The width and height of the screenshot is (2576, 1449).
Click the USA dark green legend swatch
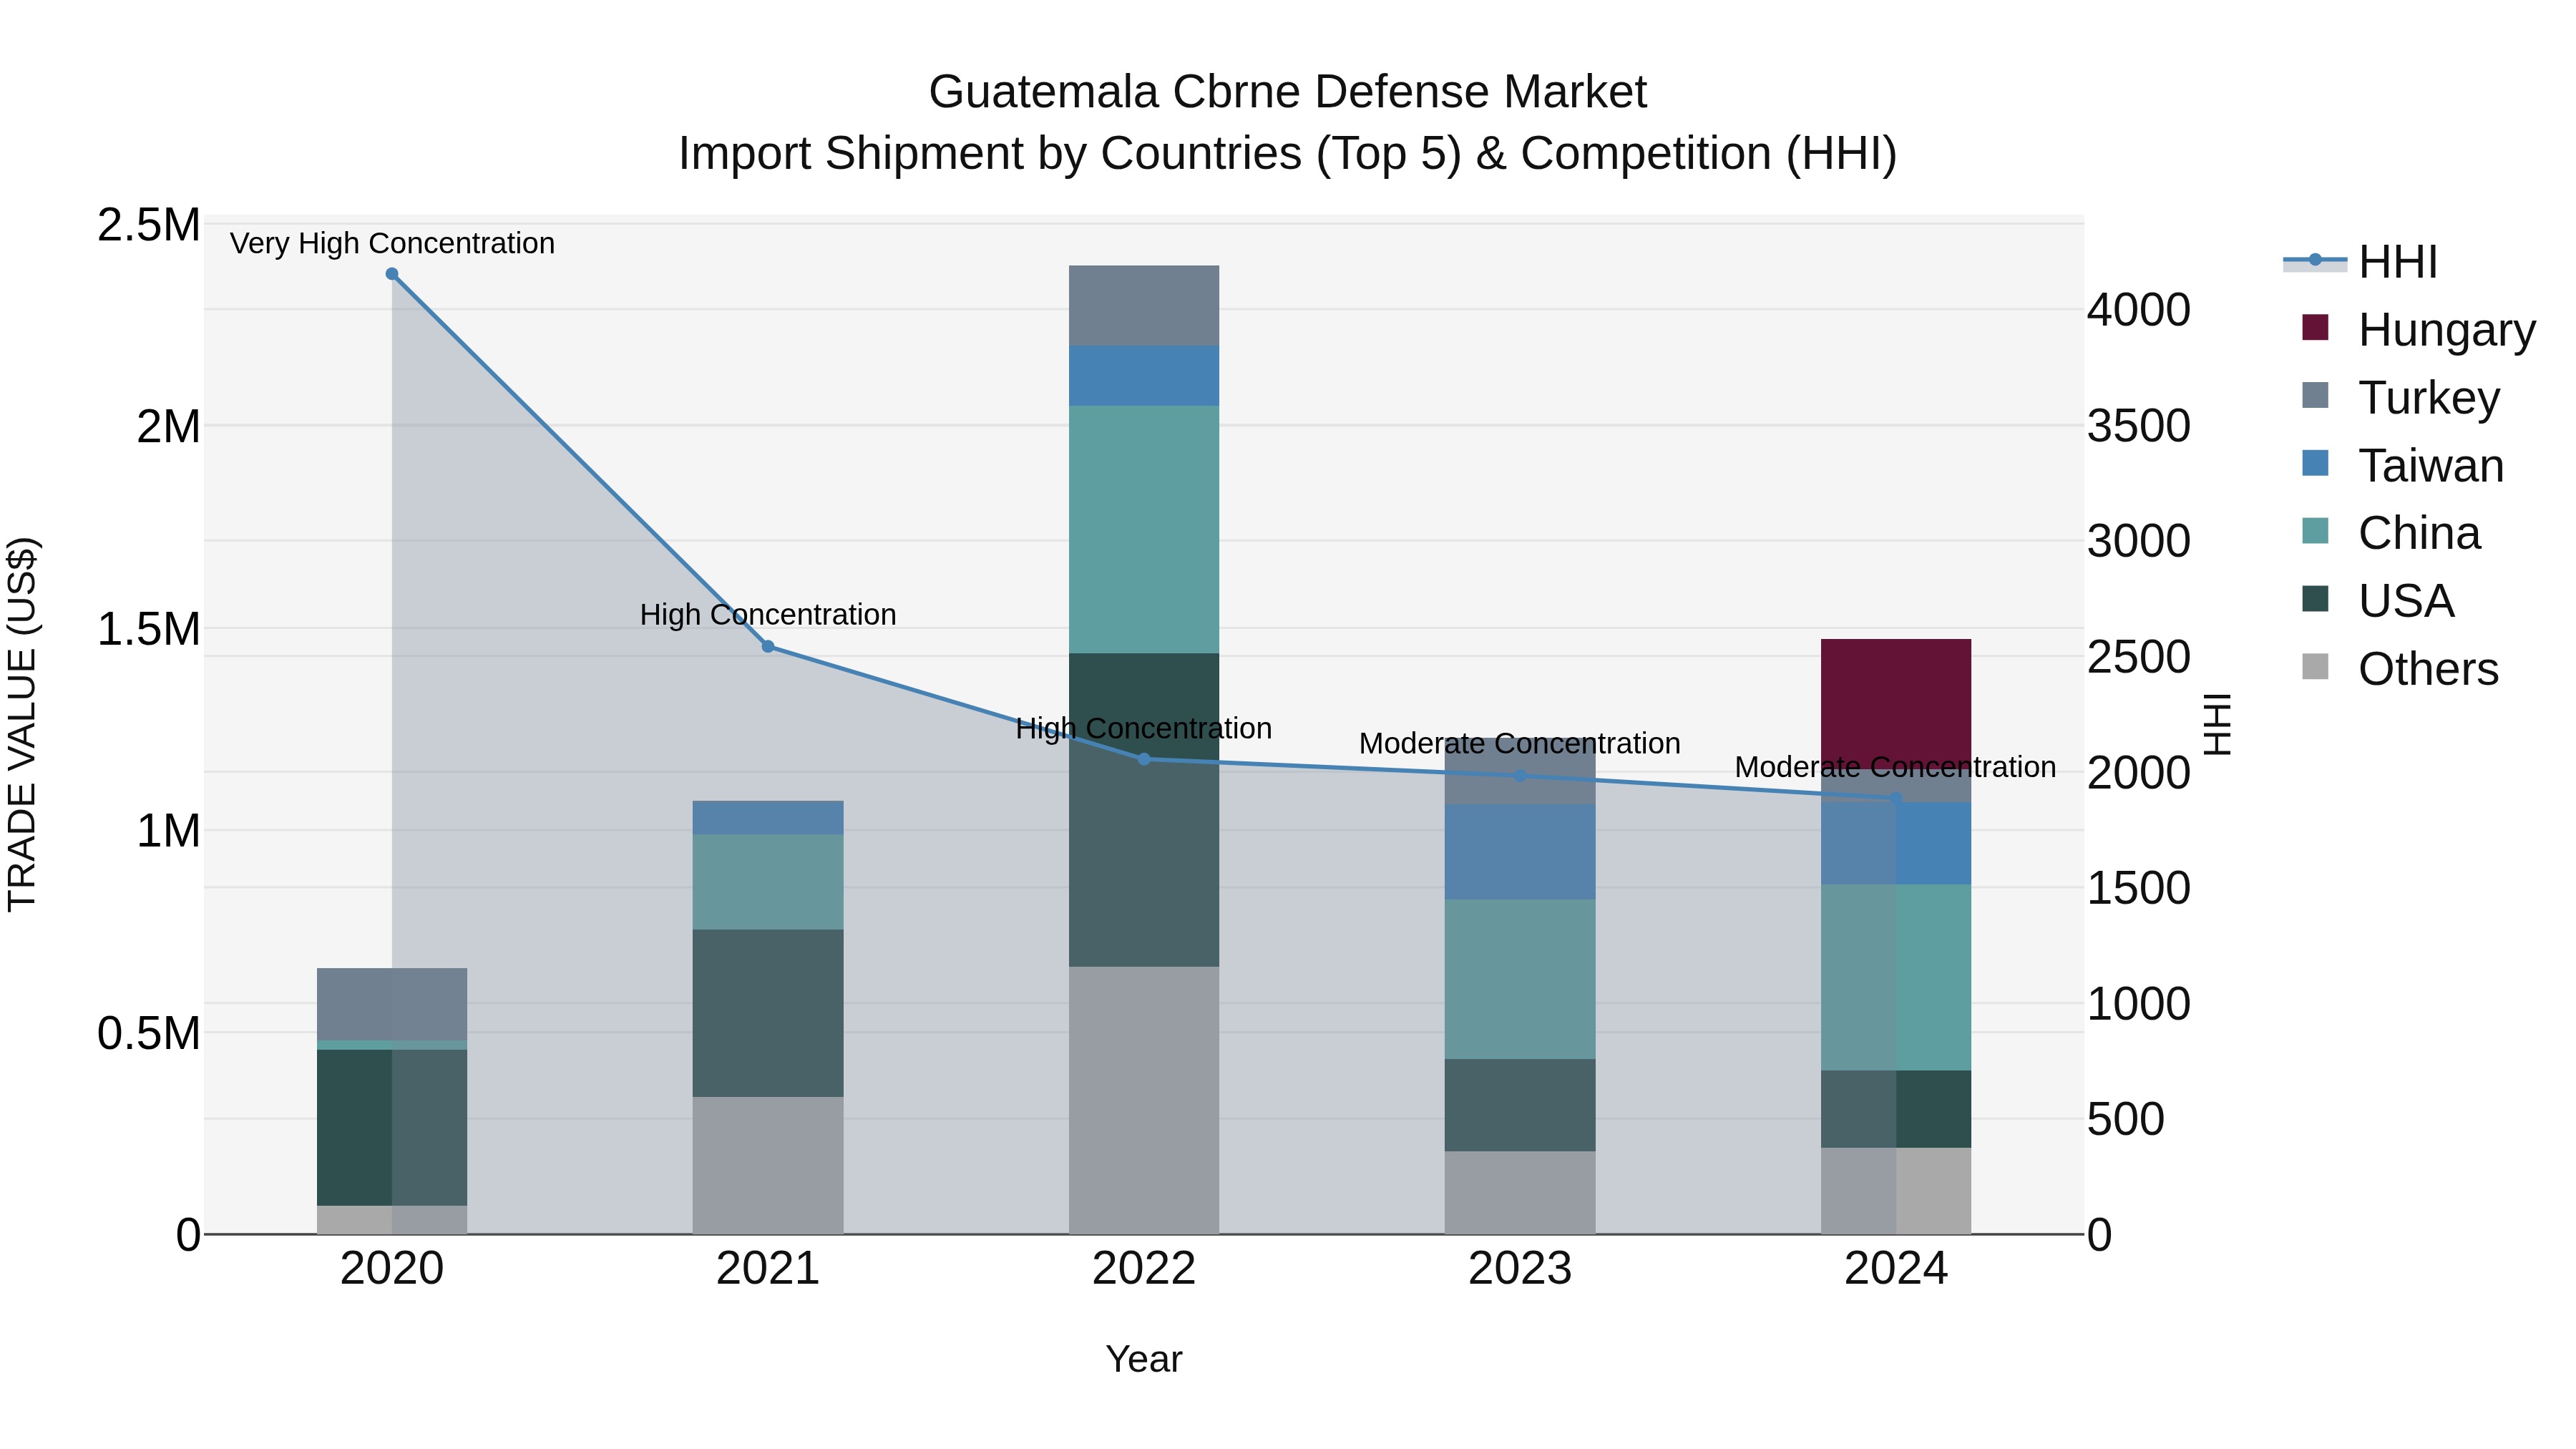coord(2315,598)
